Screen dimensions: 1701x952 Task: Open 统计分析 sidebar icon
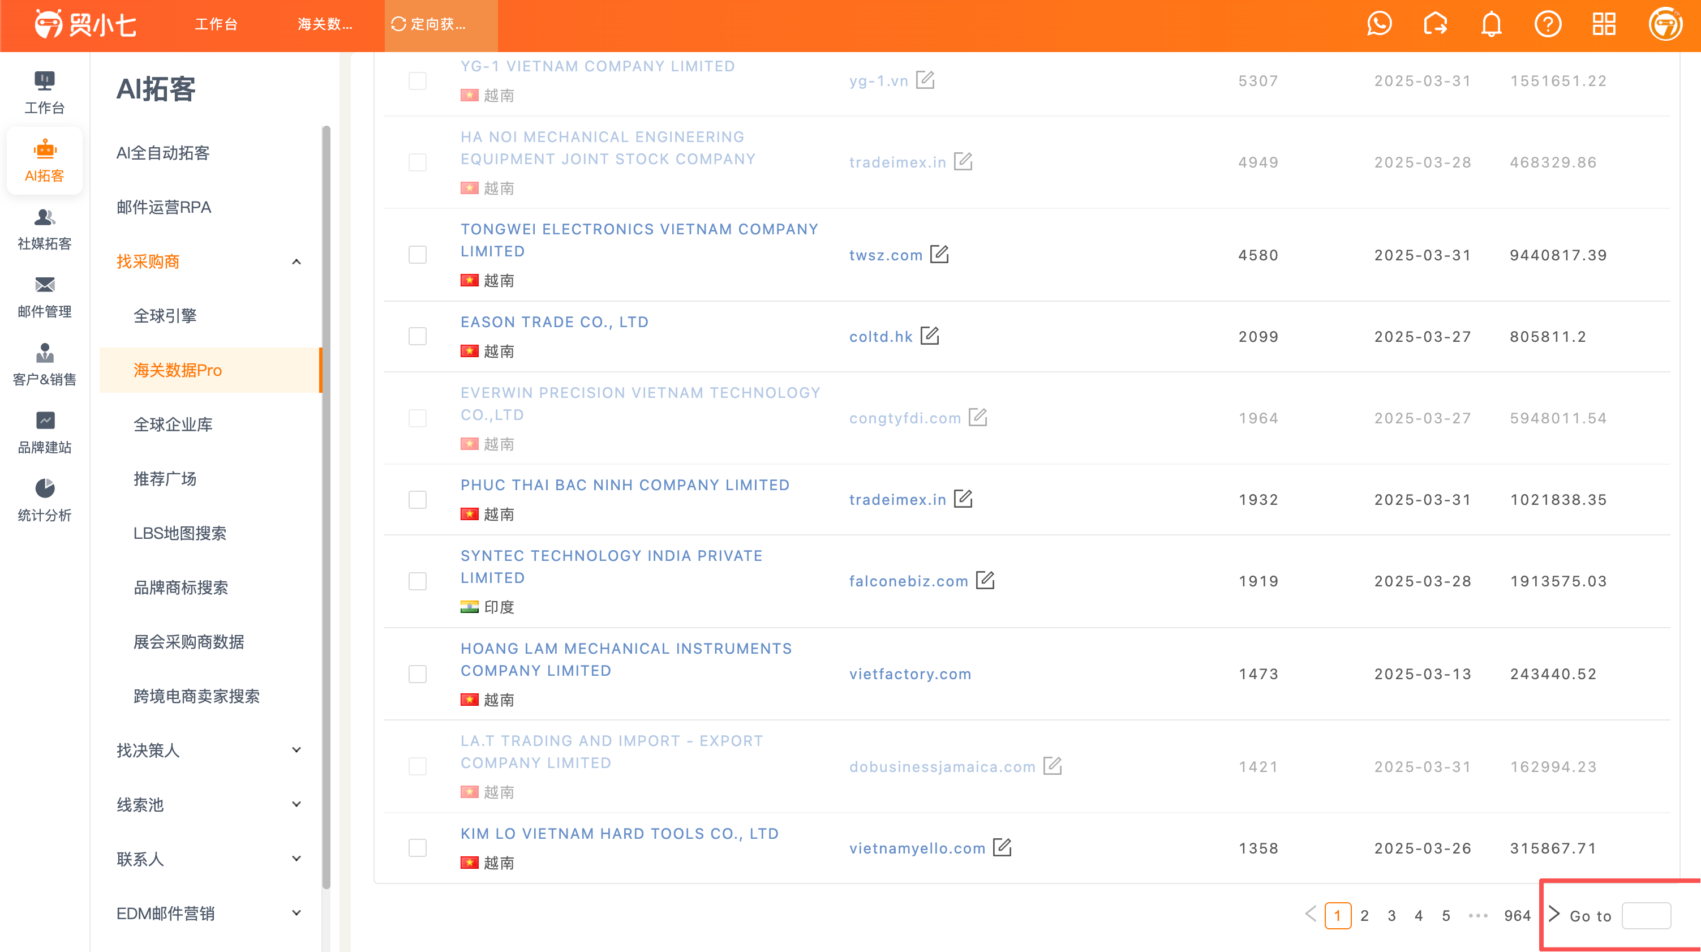(44, 501)
